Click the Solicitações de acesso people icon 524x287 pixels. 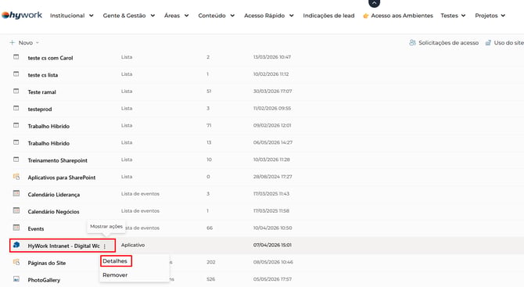(x=412, y=43)
